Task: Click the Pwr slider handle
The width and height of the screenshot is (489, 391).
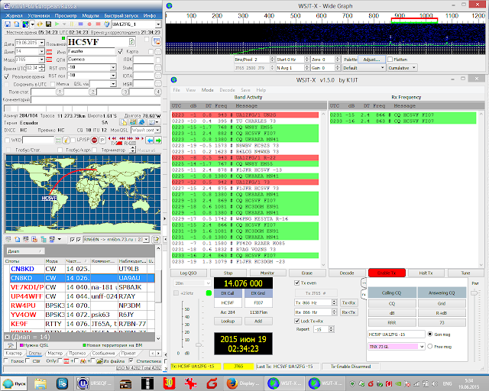Action: point(474,292)
